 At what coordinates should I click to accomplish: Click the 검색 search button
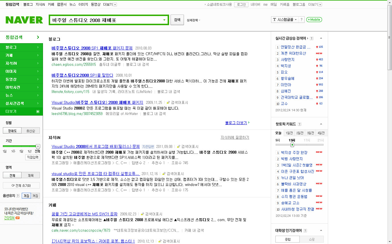177,20
